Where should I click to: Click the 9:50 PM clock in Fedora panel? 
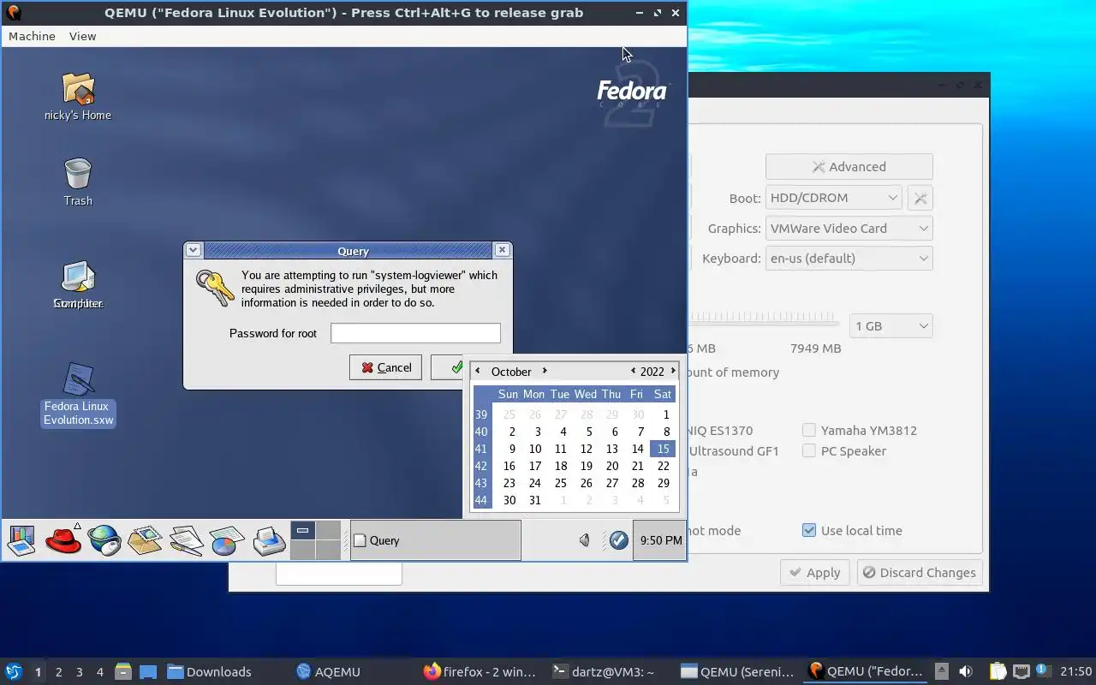click(660, 540)
